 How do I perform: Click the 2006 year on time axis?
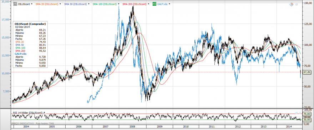(79, 126)
